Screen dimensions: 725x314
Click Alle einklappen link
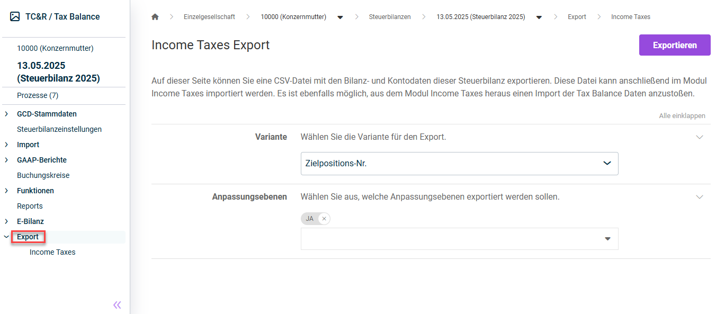coord(682,115)
